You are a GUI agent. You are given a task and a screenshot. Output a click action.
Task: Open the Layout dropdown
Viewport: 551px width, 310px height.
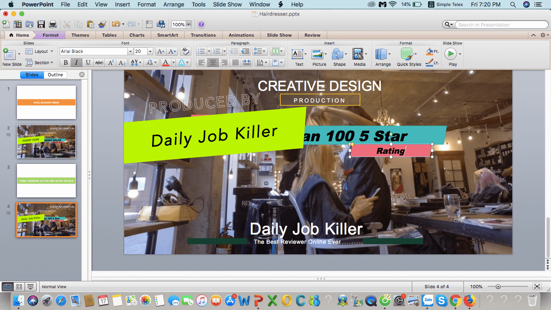click(40, 51)
